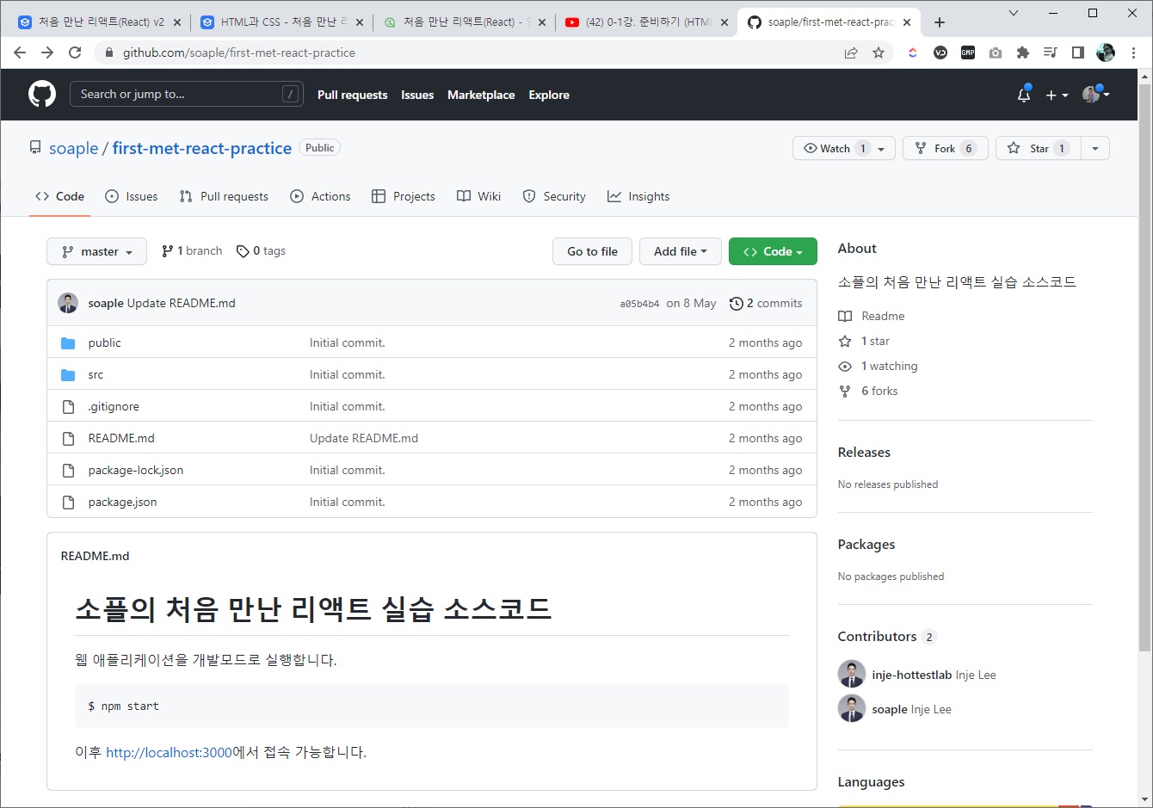Open the plus create-new menu
The image size is (1153, 808).
click(1057, 95)
